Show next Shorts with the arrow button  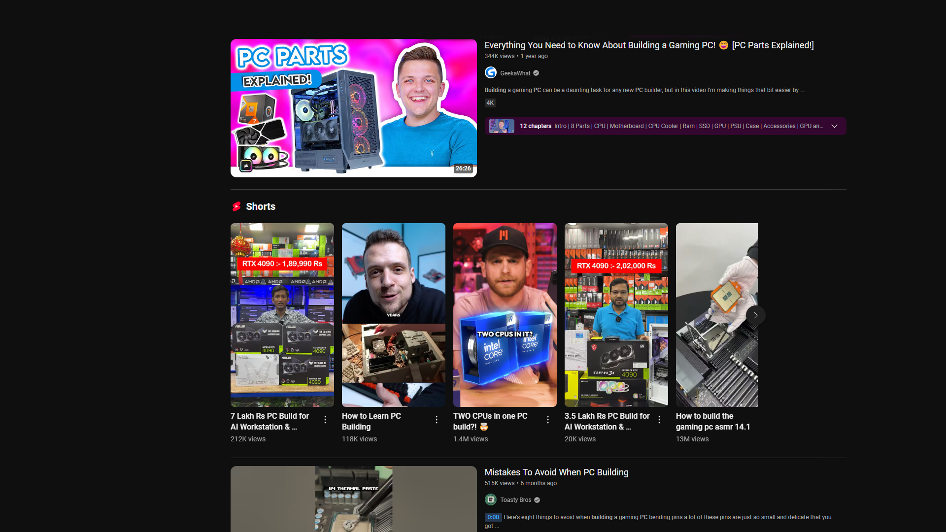point(755,315)
